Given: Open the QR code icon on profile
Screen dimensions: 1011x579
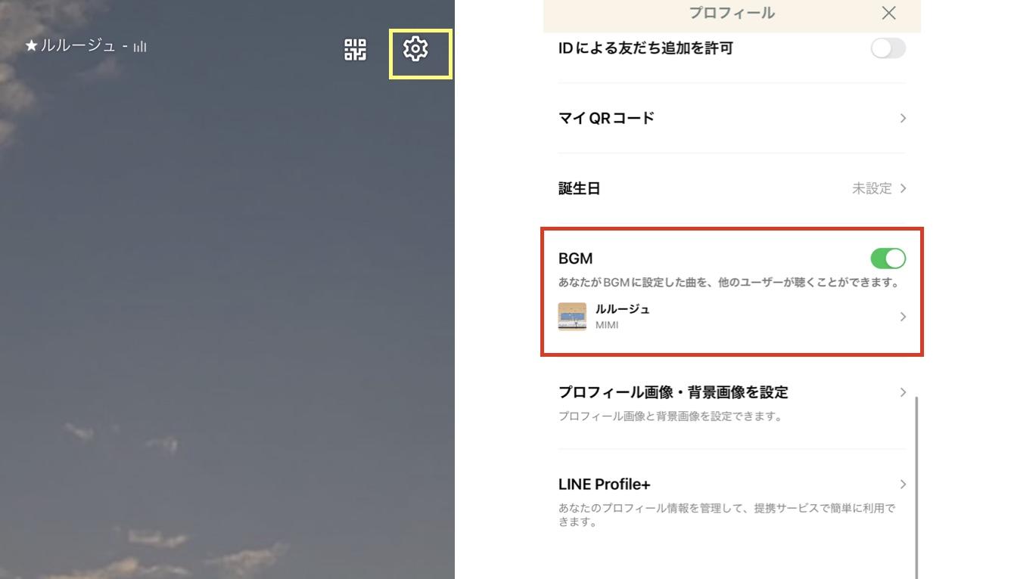Looking at the screenshot, I should coord(355,50).
